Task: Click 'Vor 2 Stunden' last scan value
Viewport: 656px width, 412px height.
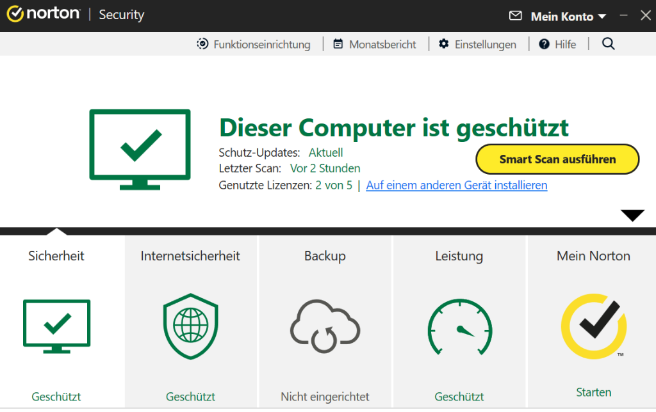Action: 325,168
